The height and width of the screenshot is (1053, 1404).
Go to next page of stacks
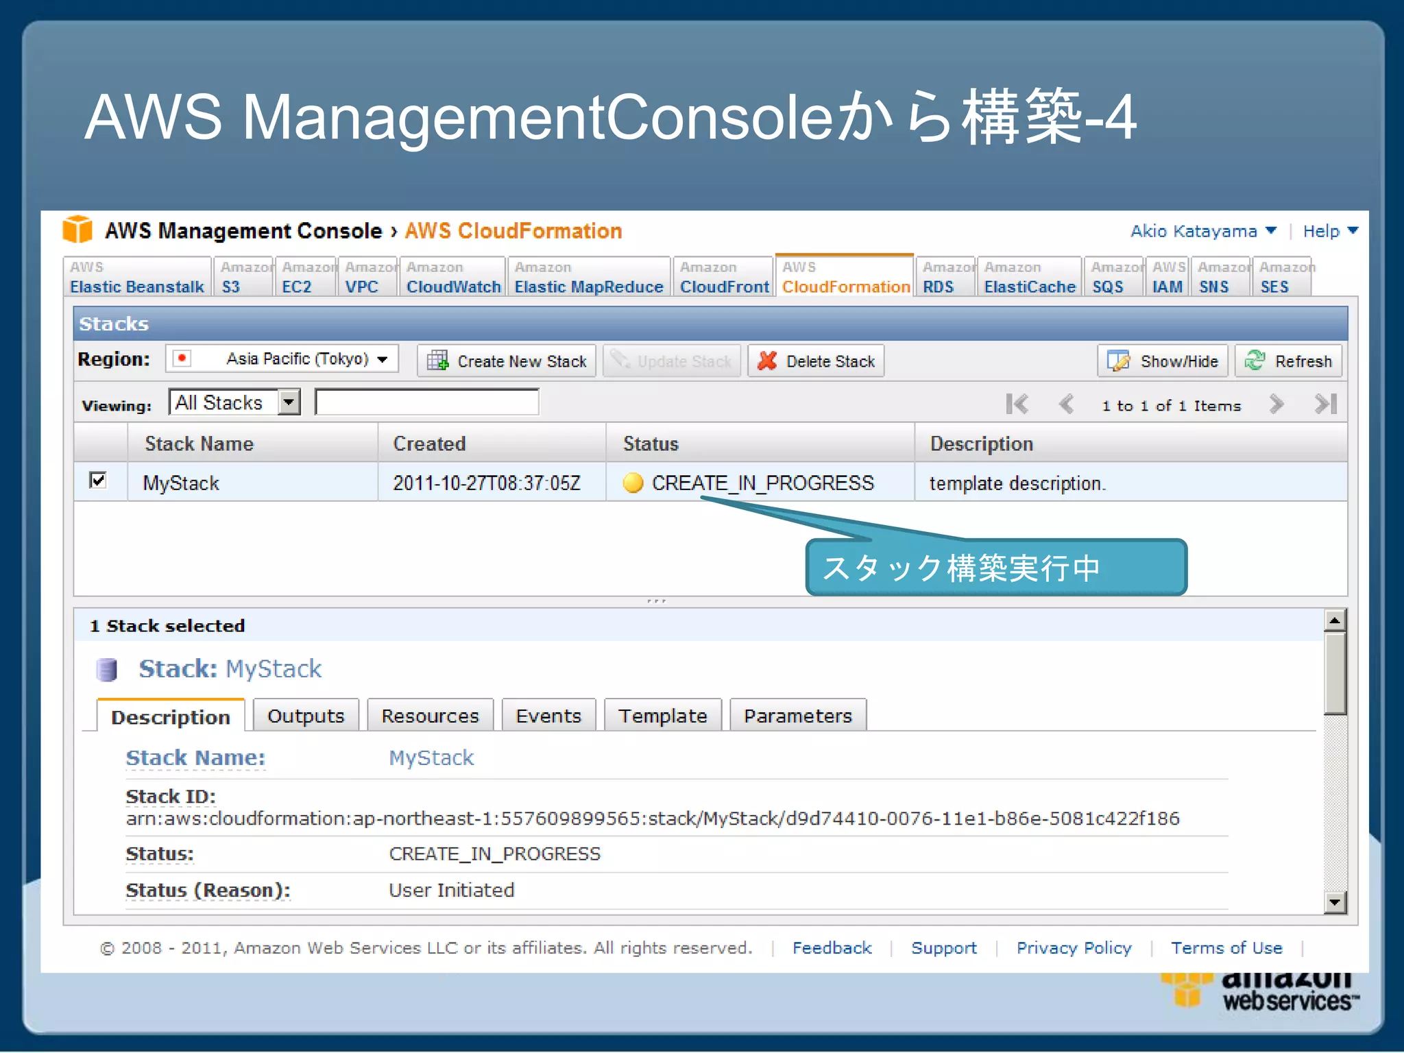click(x=1275, y=404)
